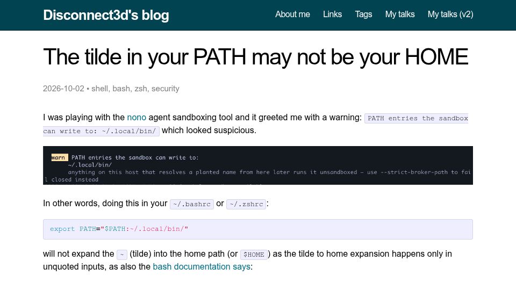Click the post date 2026-10-02
The width and height of the screenshot is (516, 290).
(63, 89)
